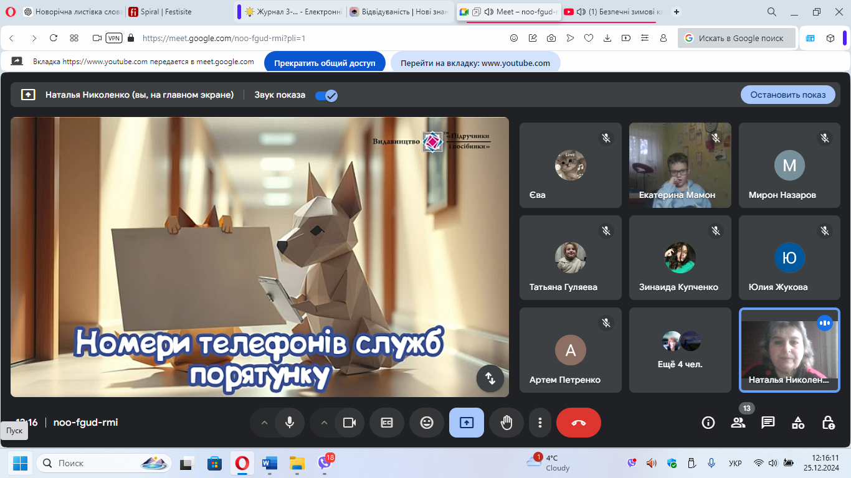Click the shared presentation video area

pos(260,257)
